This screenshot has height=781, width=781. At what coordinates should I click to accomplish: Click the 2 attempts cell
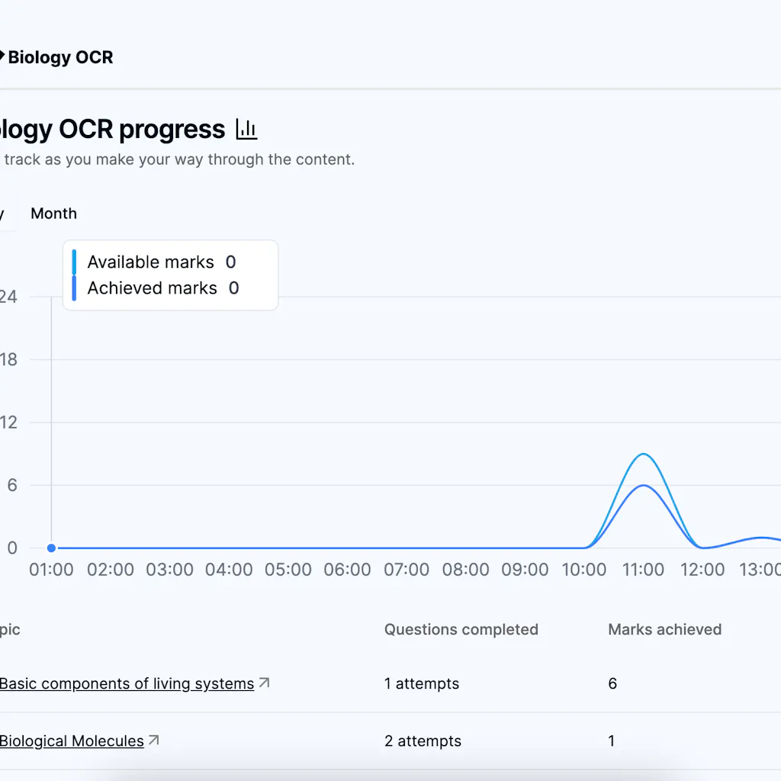(423, 741)
